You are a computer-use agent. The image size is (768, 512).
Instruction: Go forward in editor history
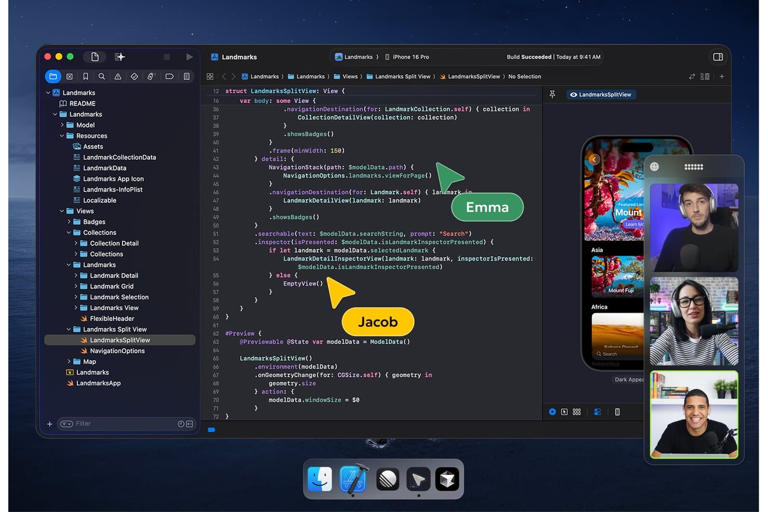(x=234, y=76)
